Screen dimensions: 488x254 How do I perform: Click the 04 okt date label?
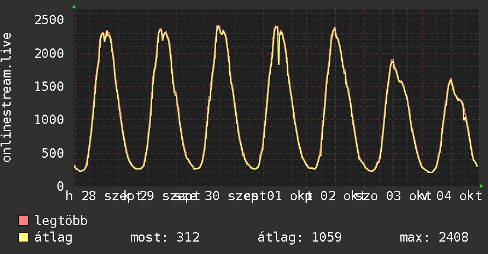tap(460, 196)
